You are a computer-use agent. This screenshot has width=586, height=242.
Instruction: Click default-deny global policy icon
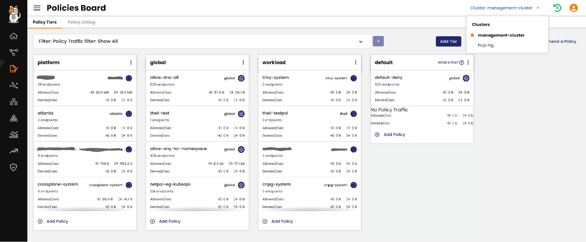pyautogui.click(x=466, y=78)
